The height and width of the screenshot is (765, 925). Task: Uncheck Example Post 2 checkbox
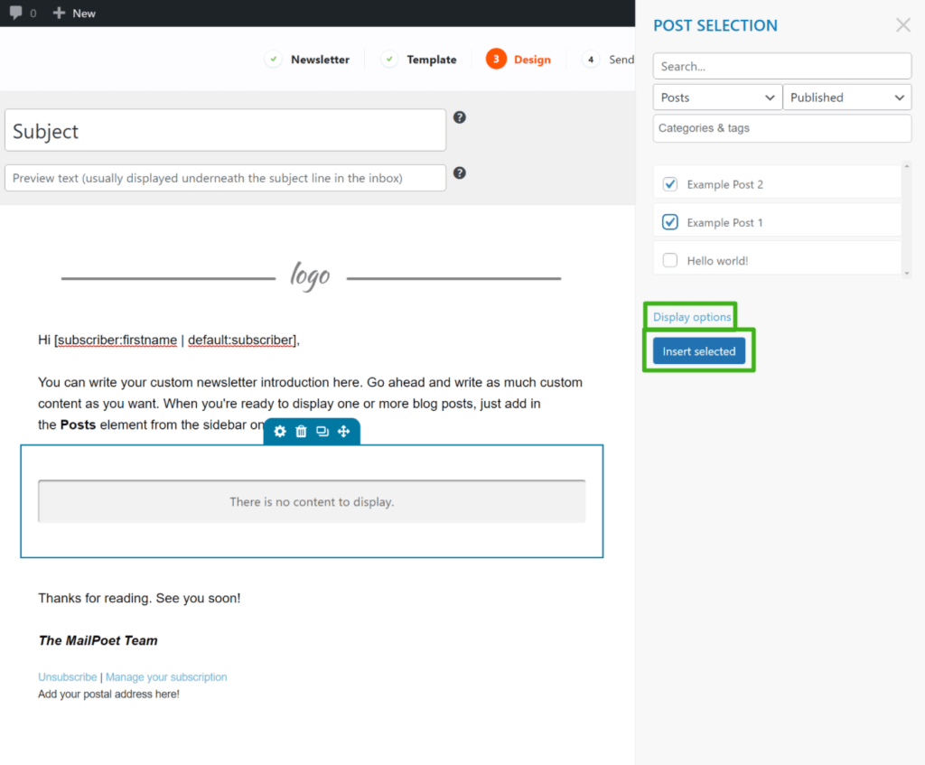[669, 184]
